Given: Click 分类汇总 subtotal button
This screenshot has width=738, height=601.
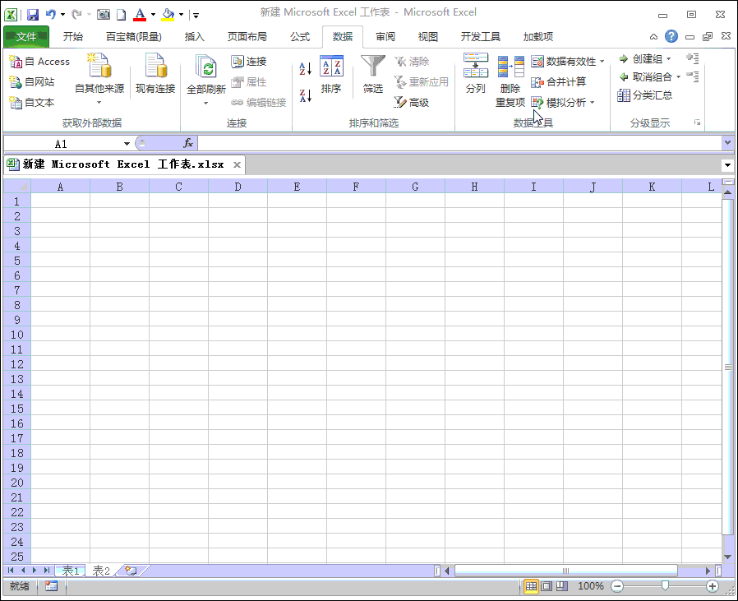Looking at the screenshot, I should (645, 95).
